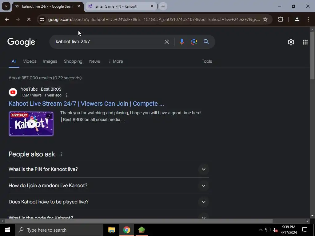Open the Windows Start menu

[x=7, y=230]
